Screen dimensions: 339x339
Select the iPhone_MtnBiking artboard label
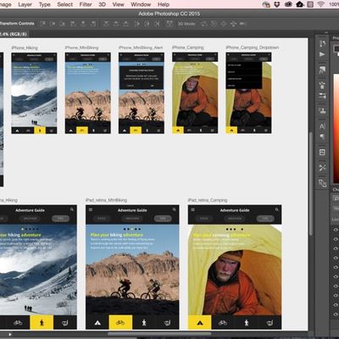[x=81, y=47]
